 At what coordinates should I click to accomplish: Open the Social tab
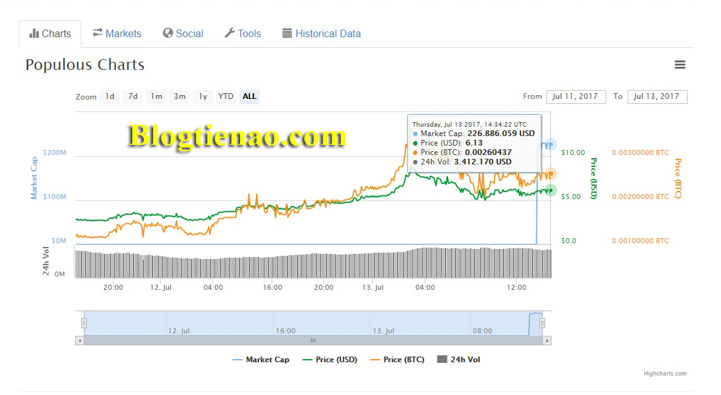pyautogui.click(x=183, y=33)
